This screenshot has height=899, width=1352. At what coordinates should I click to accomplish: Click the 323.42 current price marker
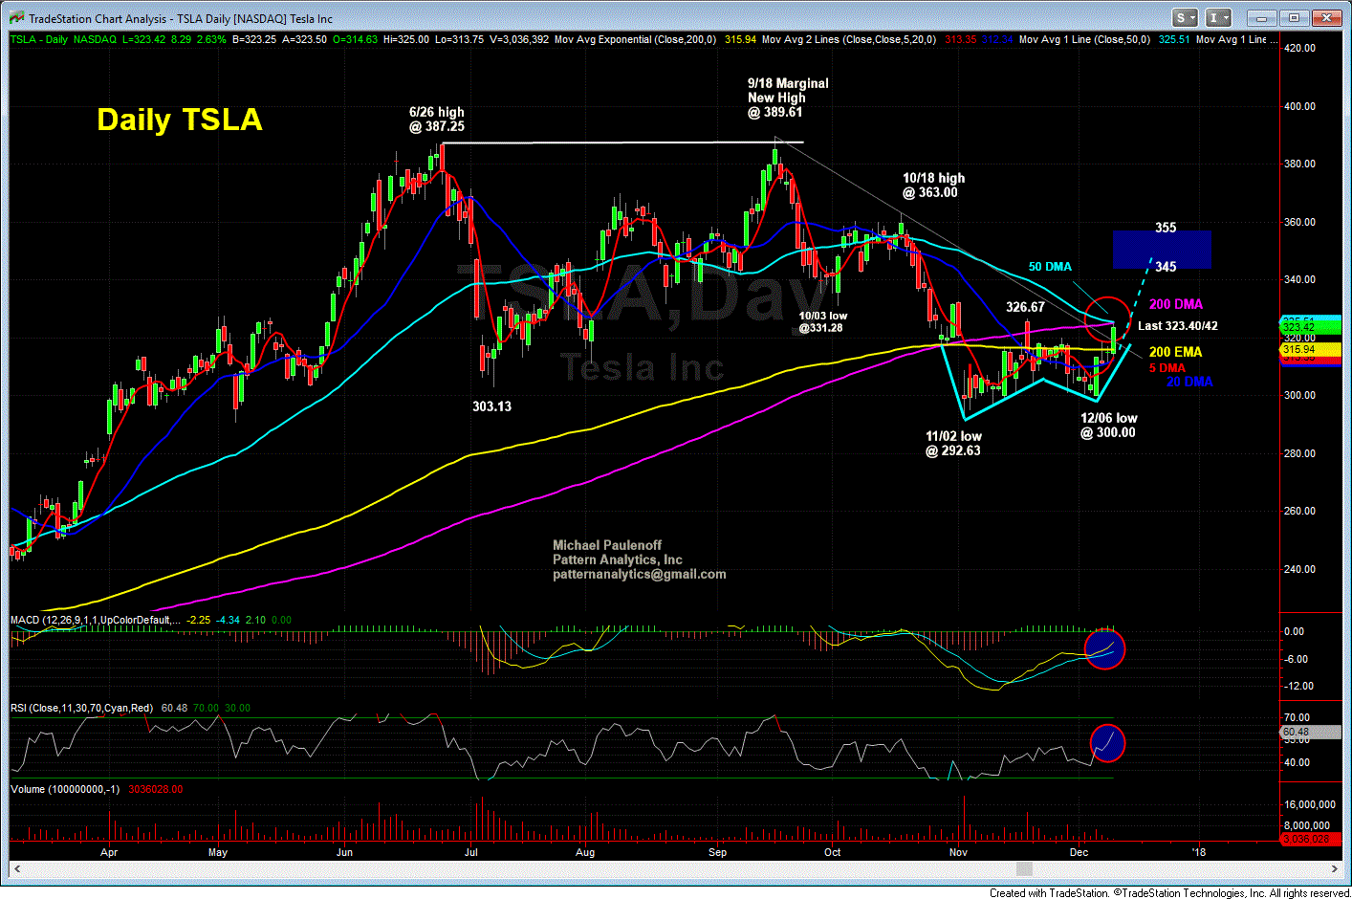tap(1310, 327)
